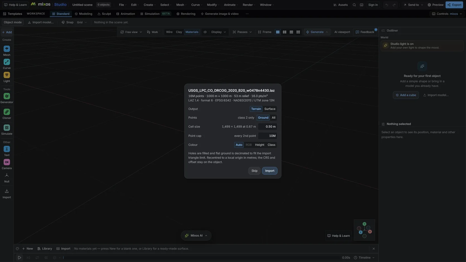Open the Generator tool

click(7, 98)
